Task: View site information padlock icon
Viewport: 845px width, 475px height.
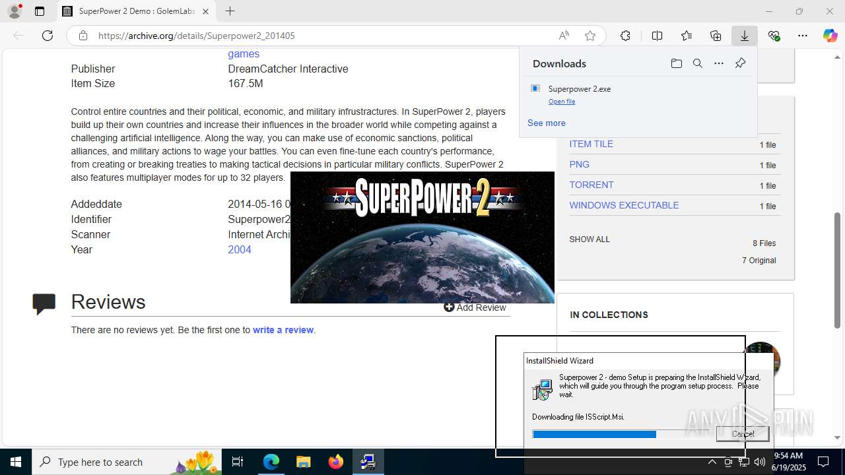Action: click(x=83, y=36)
